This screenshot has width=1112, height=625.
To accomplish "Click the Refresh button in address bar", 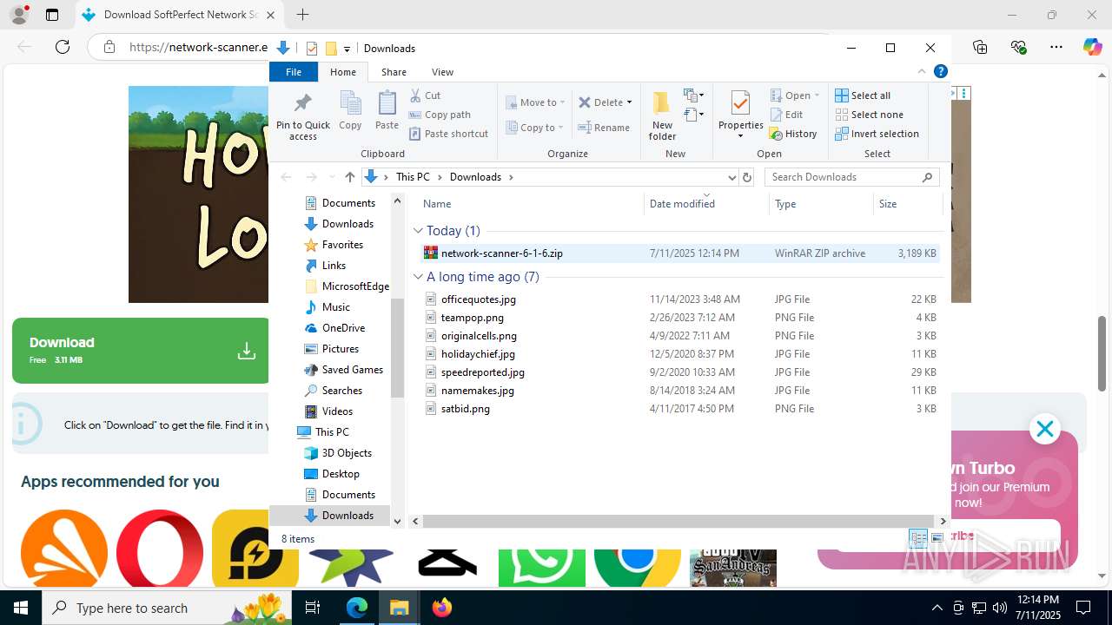I will click(x=746, y=177).
